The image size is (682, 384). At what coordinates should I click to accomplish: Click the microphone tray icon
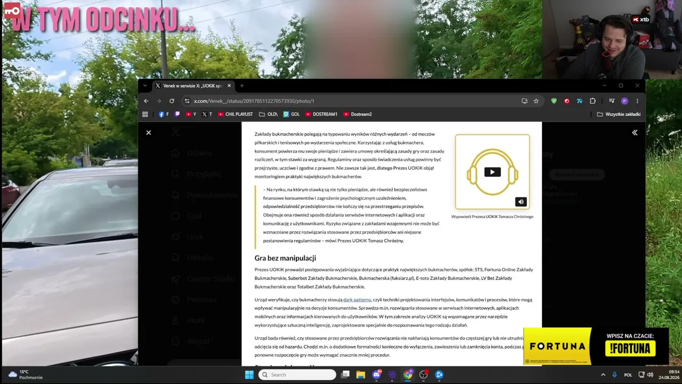click(x=615, y=374)
